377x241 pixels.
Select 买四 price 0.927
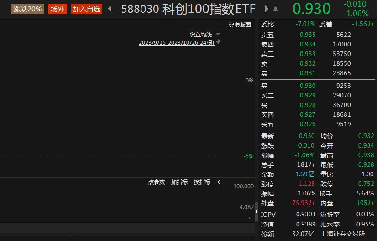pyautogui.click(x=308, y=115)
